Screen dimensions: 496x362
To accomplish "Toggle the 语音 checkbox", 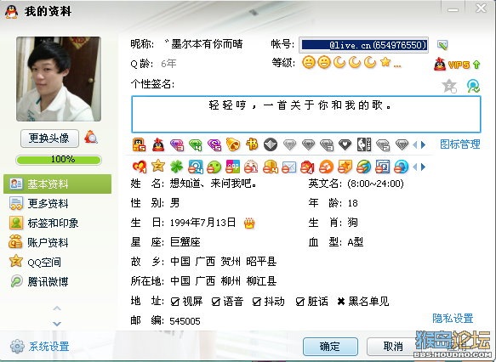I will point(216,302).
